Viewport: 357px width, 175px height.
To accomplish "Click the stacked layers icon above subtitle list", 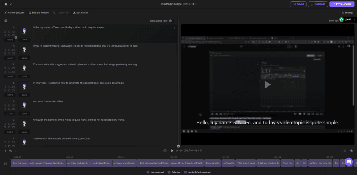I will click(6, 21).
